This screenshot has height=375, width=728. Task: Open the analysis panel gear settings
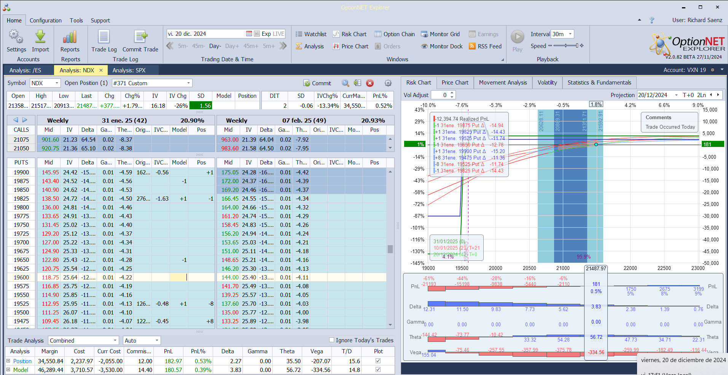click(388, 83)
